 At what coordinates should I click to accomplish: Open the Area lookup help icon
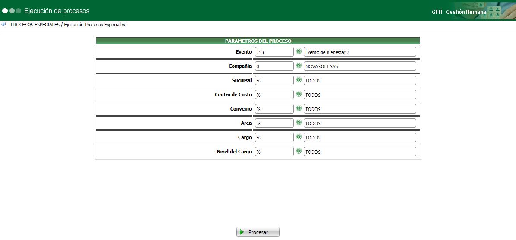click(299, 123)
